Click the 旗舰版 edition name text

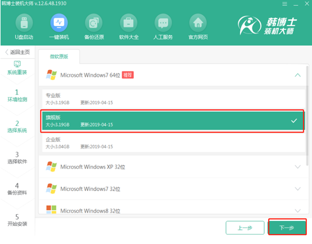click(53, 118)
